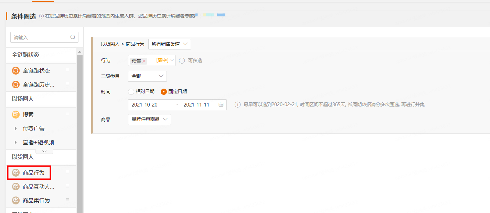Screen dimensions: 490x213
Task: Click the info icon next to 可多选
Action: (x=182, y=60)
